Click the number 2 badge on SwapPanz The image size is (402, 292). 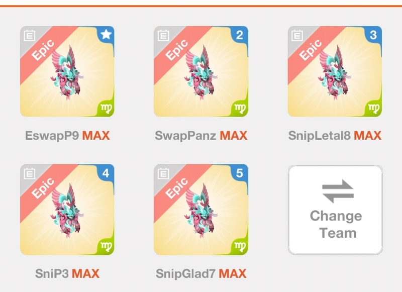pyautogui.click(x=240, y=35)
